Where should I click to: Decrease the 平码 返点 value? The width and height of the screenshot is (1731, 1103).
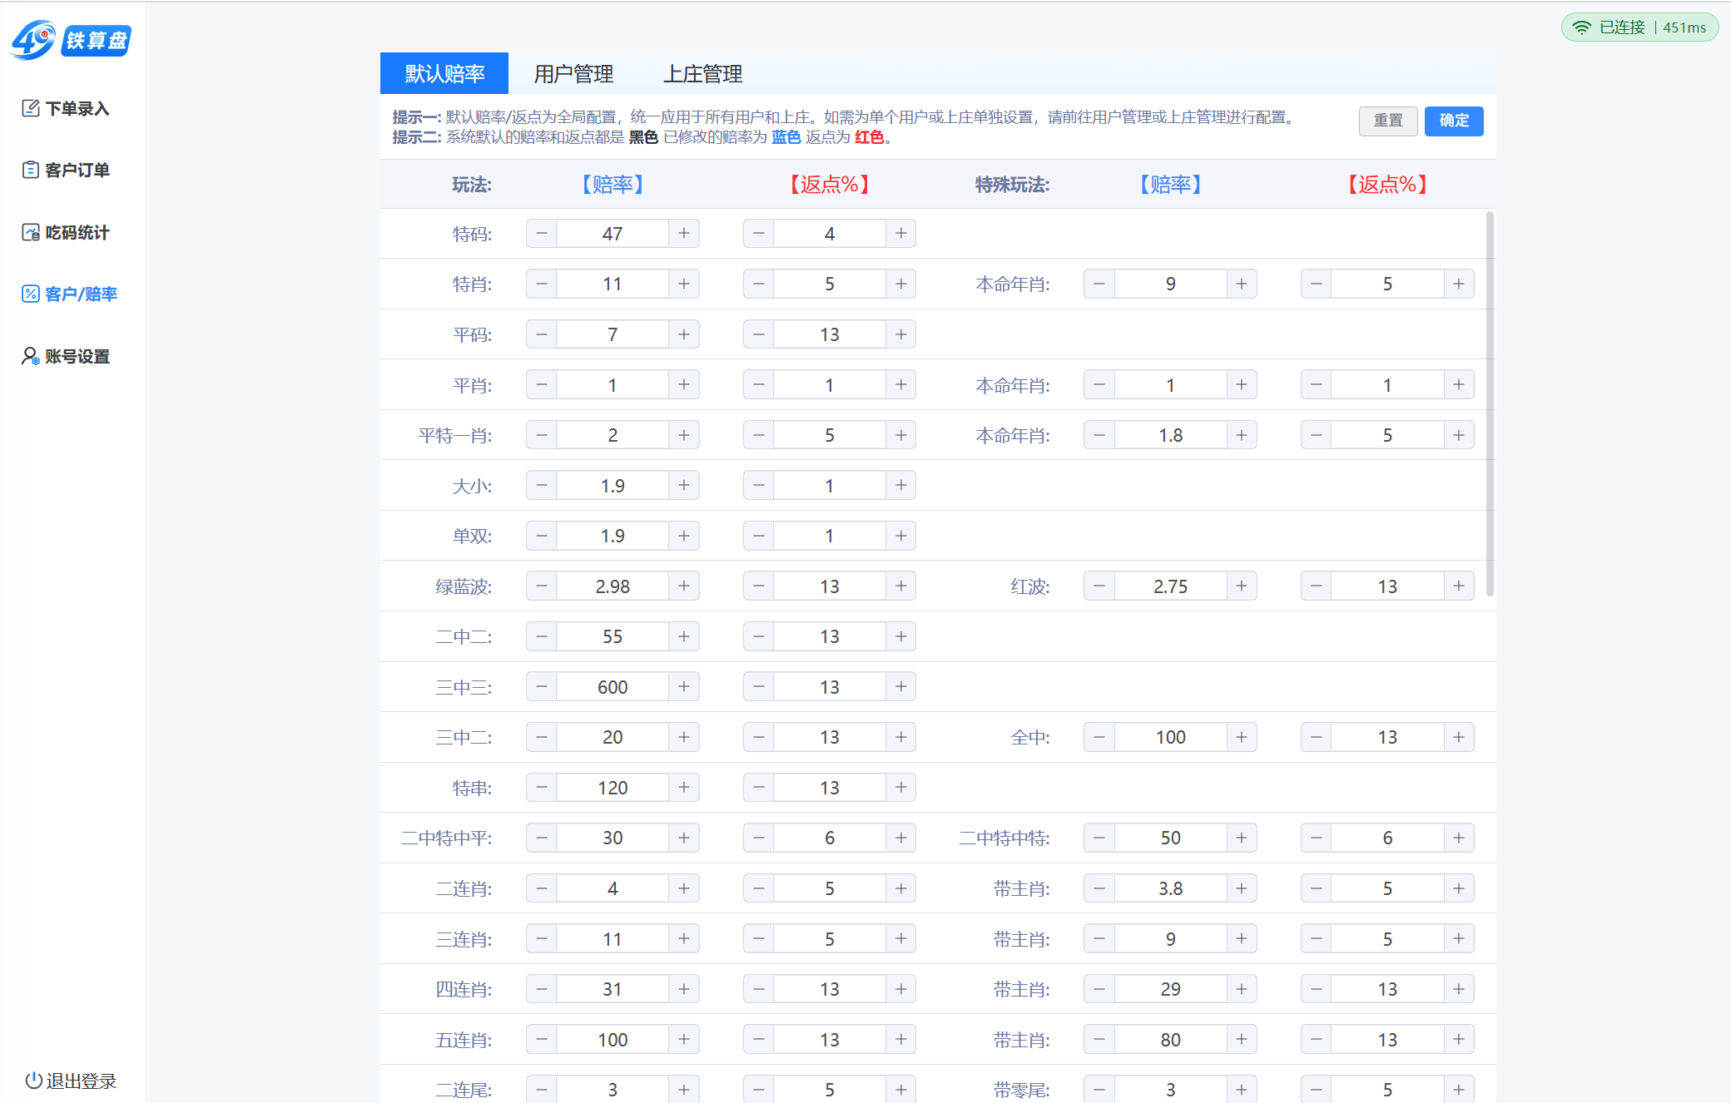point(759,334)
